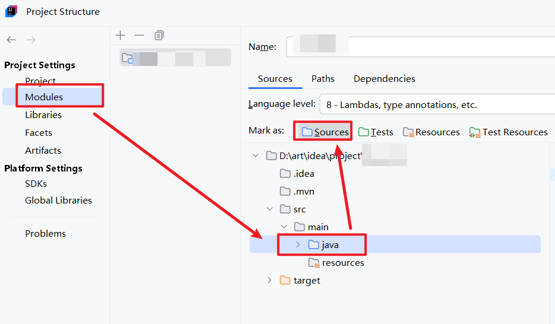Switch to the Sources tab
The image size is (555, 324).
click(275, 78)
